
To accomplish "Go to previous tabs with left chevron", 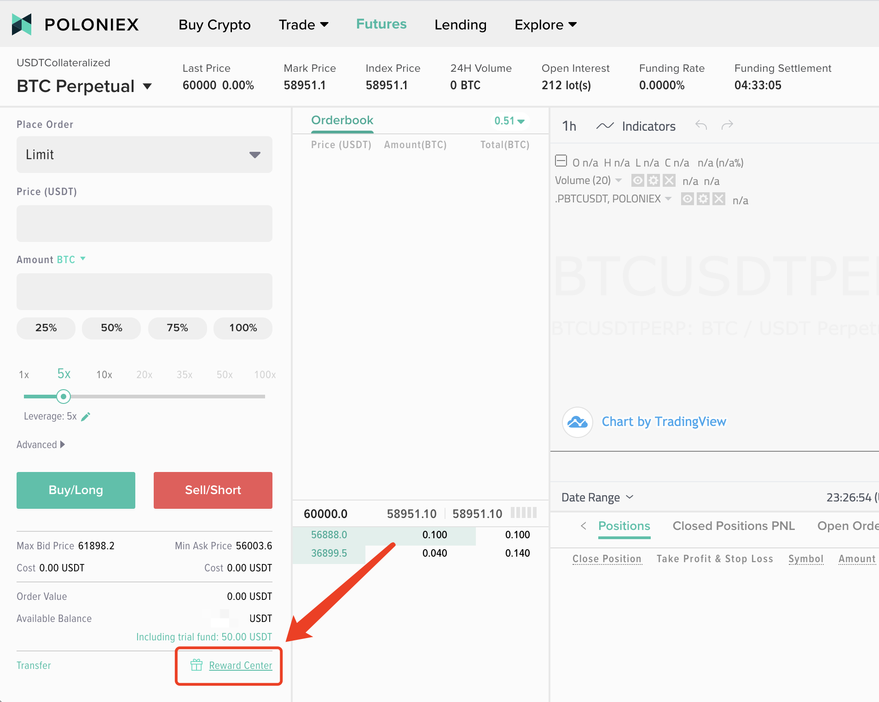I will (584, 526).
